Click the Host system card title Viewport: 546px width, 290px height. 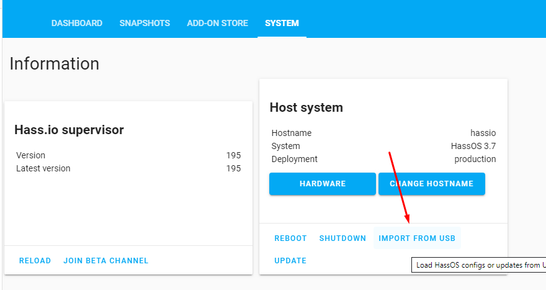click(x=306, y=107)
